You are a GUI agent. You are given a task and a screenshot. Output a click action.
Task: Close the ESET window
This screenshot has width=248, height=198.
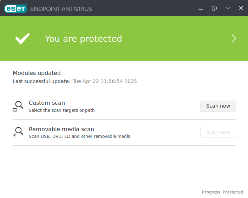tap(241, 8)
